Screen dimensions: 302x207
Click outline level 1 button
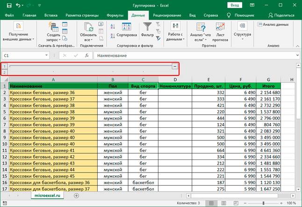pos(5,67)
